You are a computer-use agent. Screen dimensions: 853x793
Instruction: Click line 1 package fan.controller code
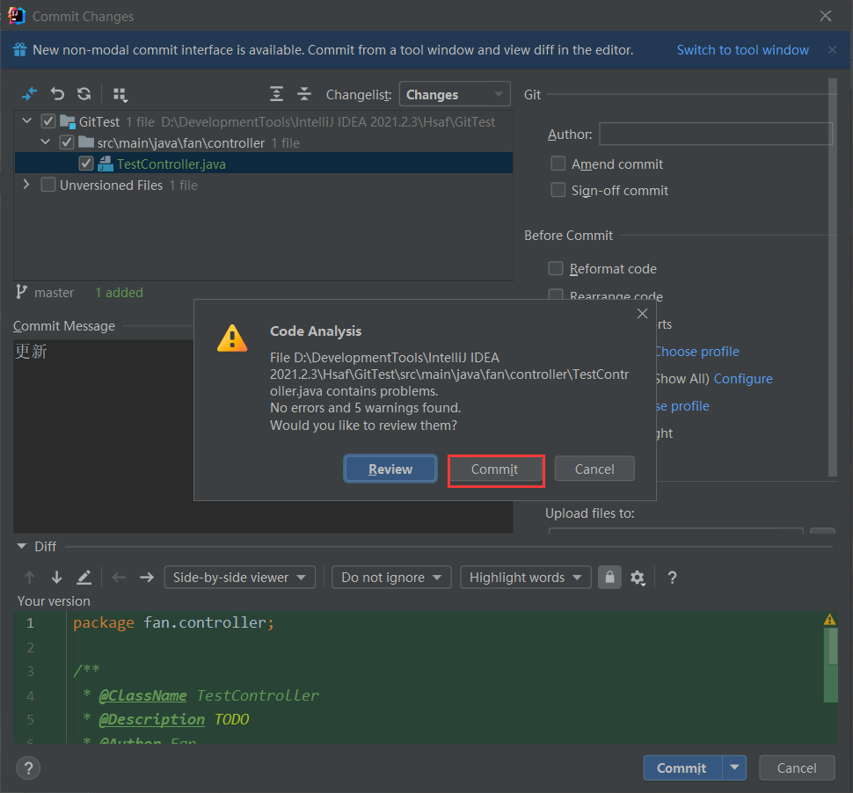(x=173, y=622)
